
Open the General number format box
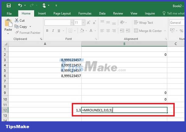[x=177, y=23]
